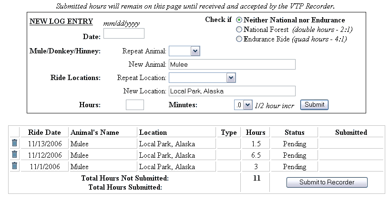Click the Animal's Name column header
The width and height of the screenshot is (390, 202).
(94, 132)
